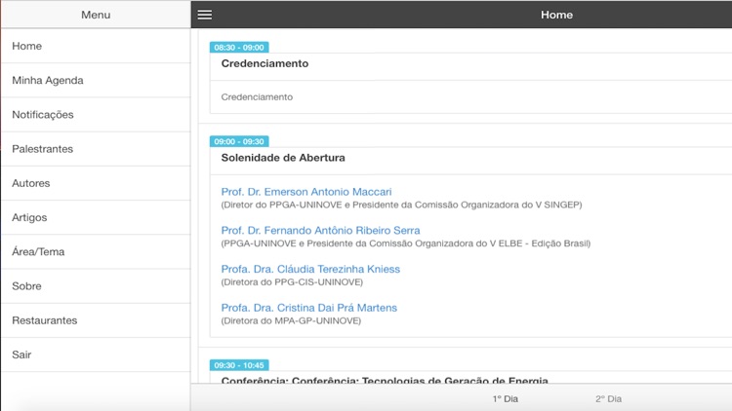Select the Diretora do PPG-CIS-UNINOVE caption
This screenshot has height=411, width=732.
pyautogui.click(x=292, y=282)
